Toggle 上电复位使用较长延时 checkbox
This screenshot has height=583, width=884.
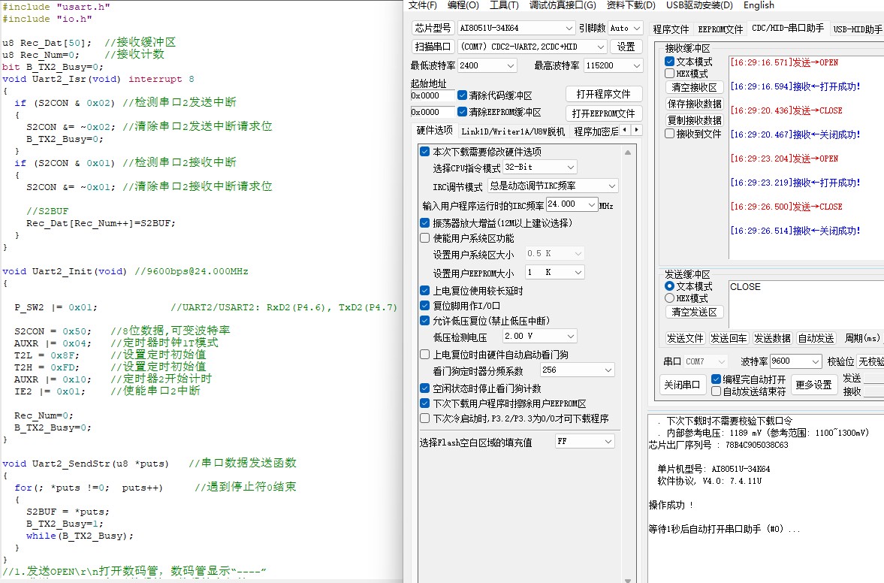[x=424, y=291]
